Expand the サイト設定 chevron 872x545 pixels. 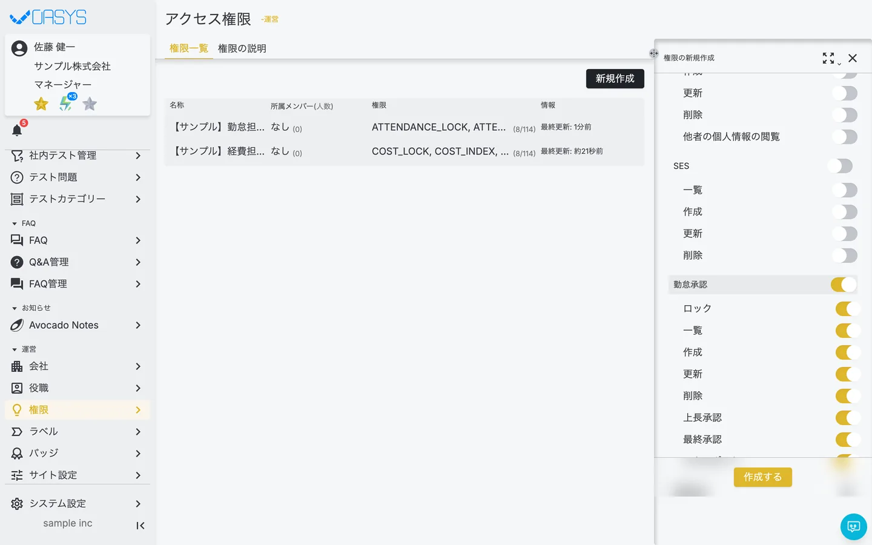click(138, 475)
